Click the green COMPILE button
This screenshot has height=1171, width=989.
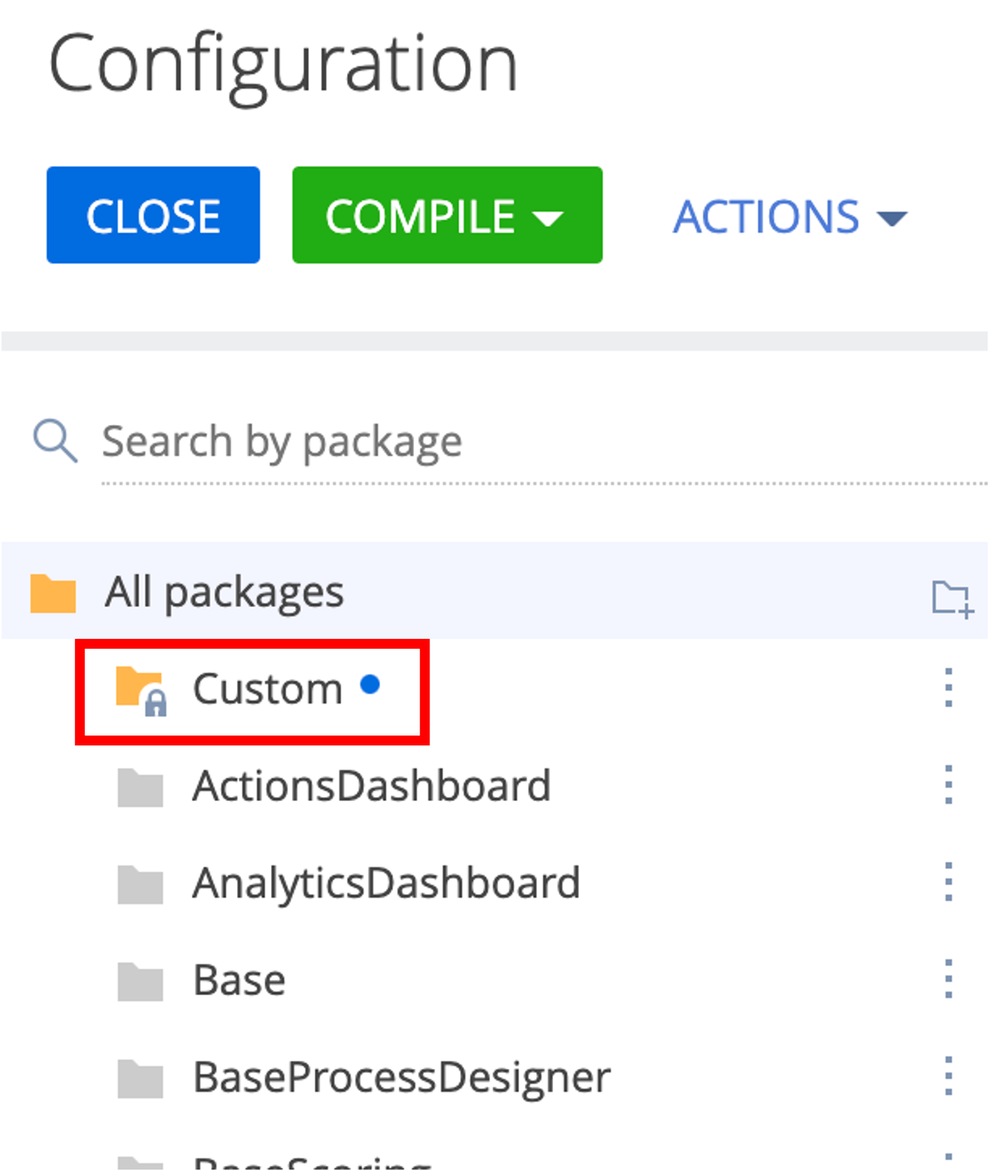(x=420, y=215)
